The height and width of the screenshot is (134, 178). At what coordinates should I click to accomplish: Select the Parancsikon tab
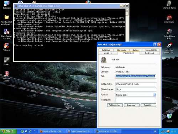pyautogui.click(x=129, y=53)
